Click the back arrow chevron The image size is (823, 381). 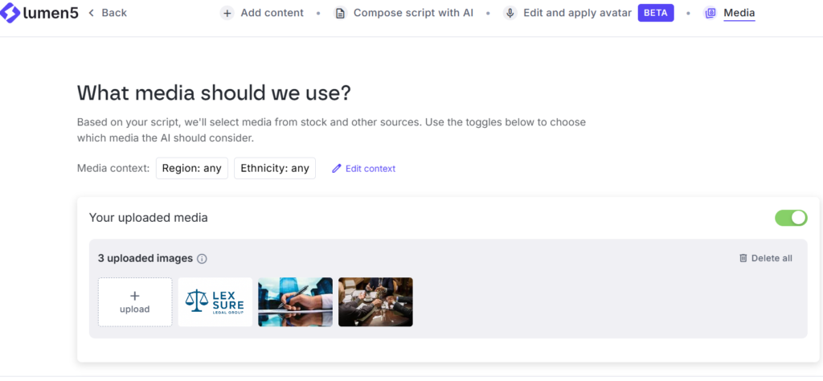[x=91, y=13]
